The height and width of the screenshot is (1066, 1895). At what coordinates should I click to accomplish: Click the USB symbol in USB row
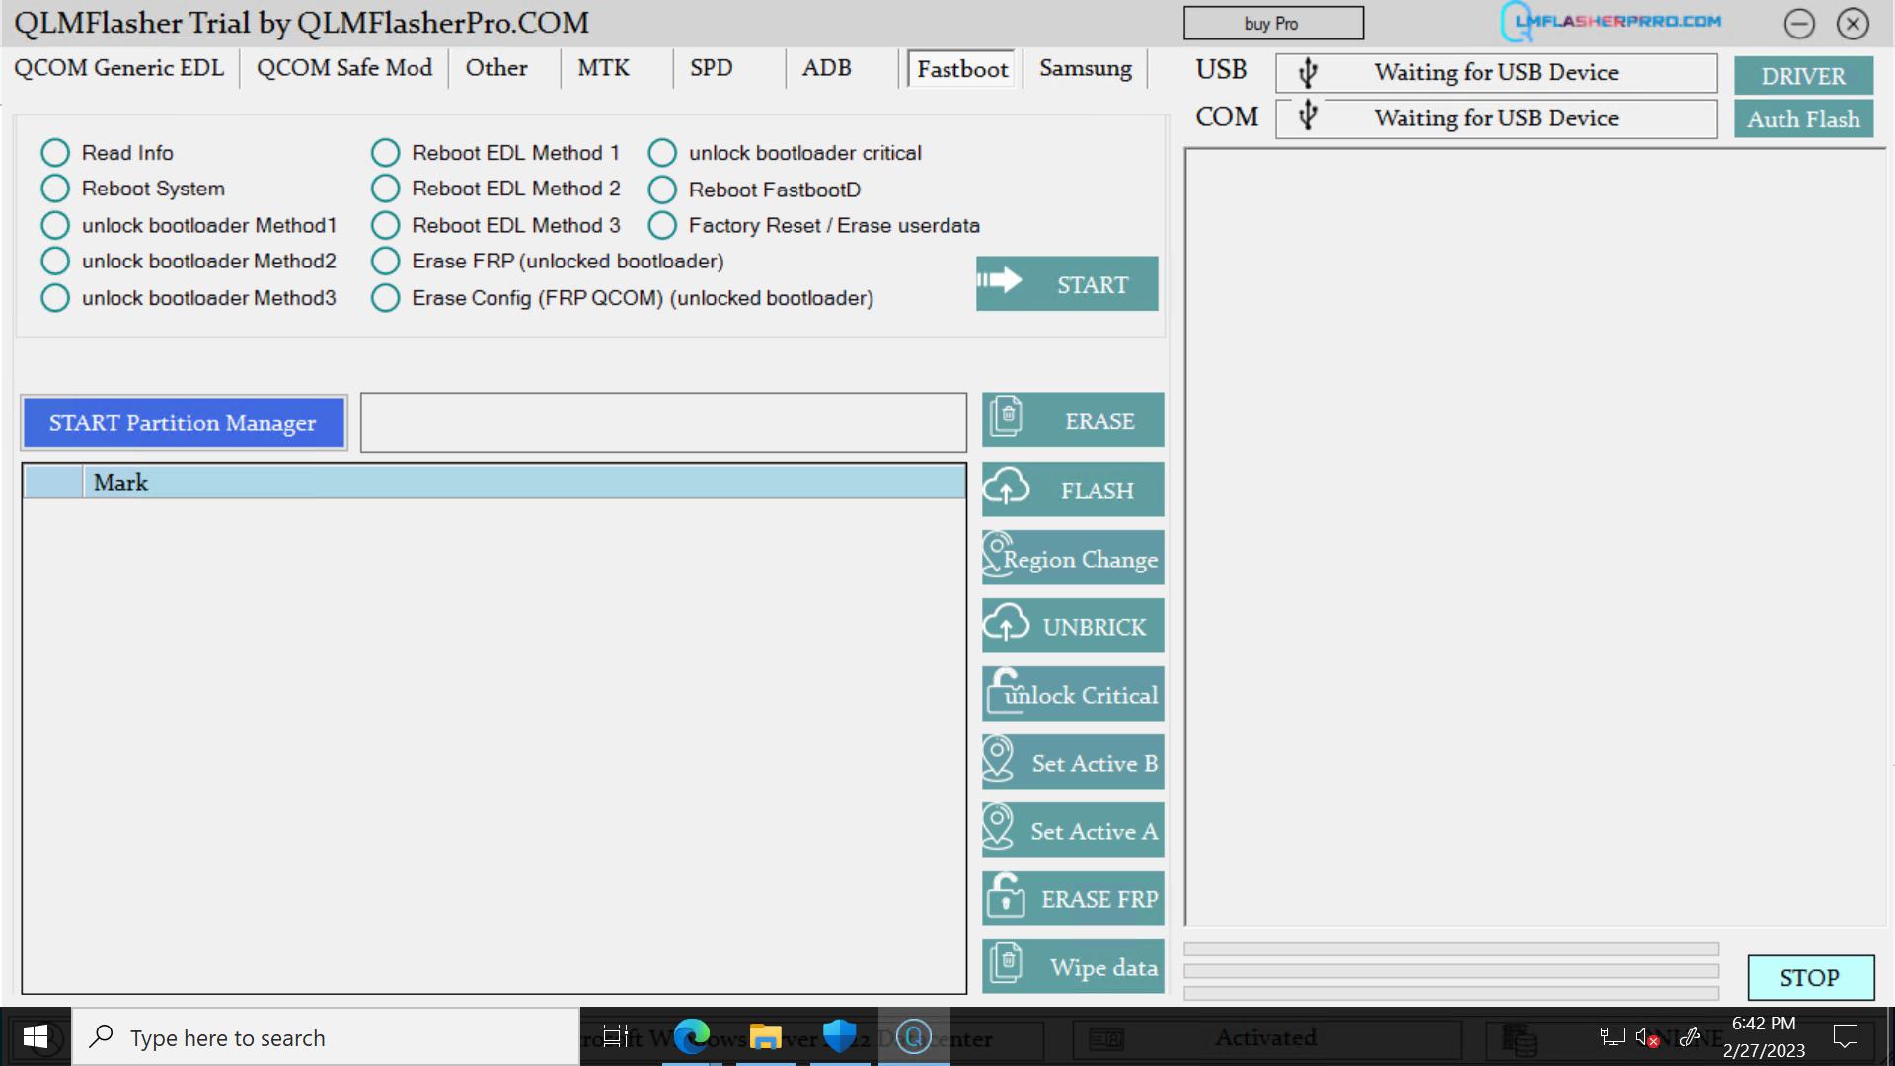(1308, 72)
